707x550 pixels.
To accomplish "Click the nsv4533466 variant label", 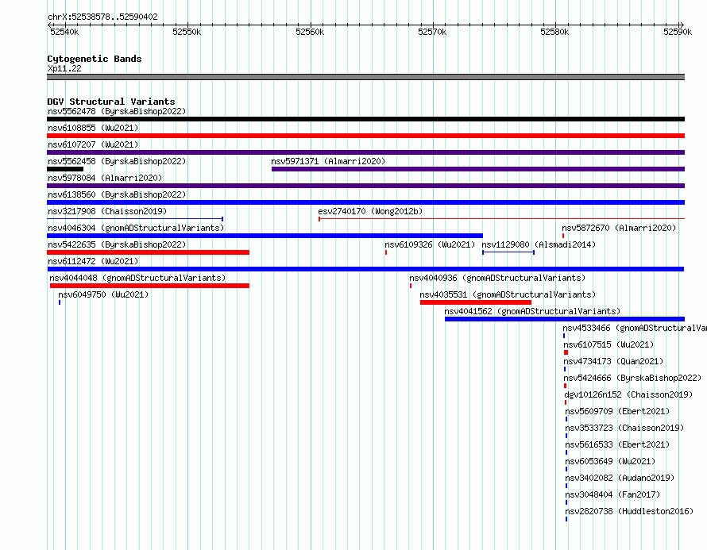I will pyautogui.click(x=635, y=328).
